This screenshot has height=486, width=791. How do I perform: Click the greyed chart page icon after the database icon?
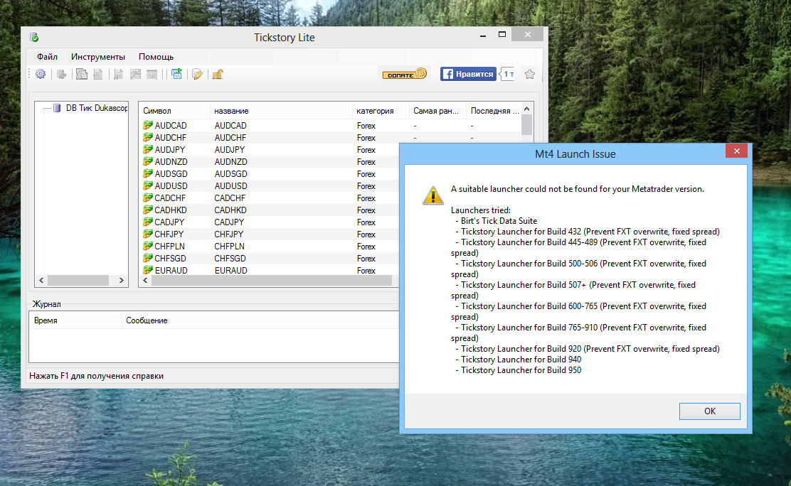tap(81, 75)
